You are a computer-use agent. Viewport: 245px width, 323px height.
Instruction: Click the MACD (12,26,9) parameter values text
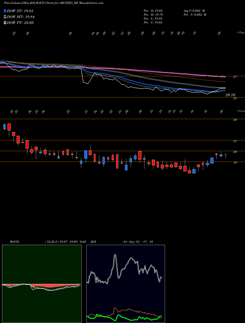tap(65, 242)
